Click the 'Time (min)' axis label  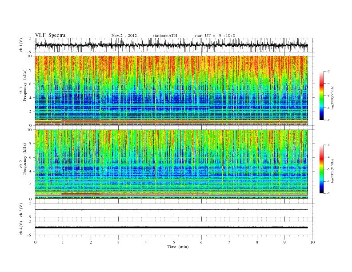click(178, 247)
